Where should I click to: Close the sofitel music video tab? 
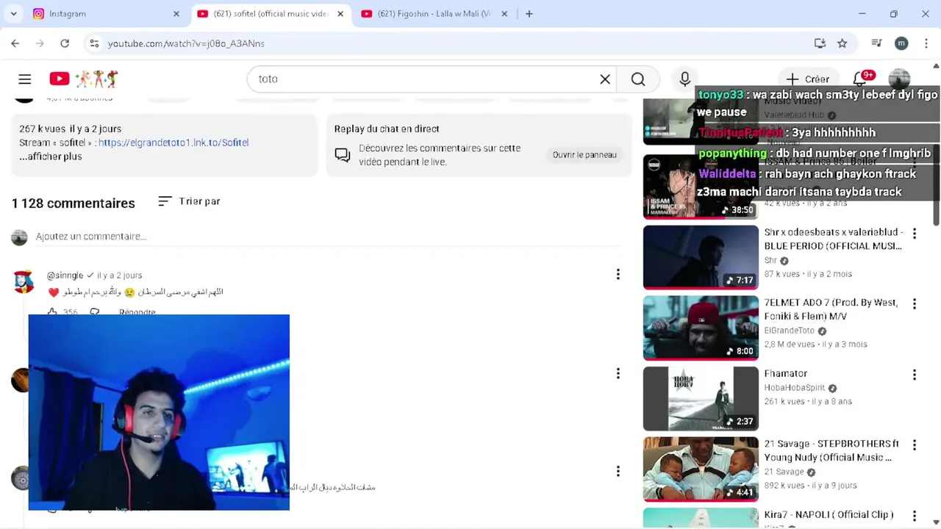340,14
